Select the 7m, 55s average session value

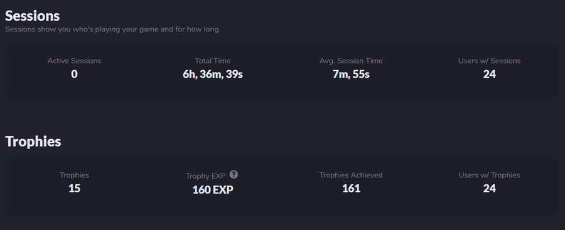(351, 74)
